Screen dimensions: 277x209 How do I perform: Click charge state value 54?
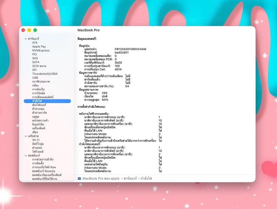tap(127, 86)
